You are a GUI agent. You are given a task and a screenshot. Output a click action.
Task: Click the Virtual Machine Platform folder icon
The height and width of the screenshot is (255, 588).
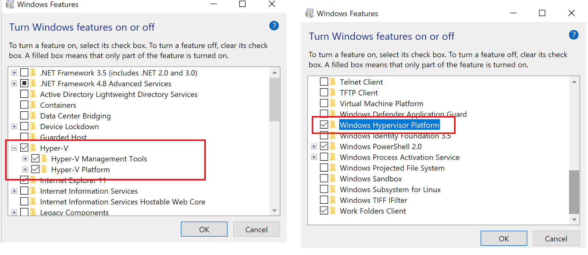pos(333,103)
